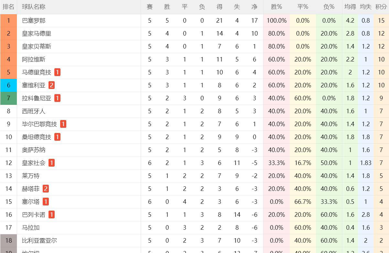Click the gray rank 18 cell
Viewport: 389px width, 253px height.
pyautogui.click(x=8, y=240)
